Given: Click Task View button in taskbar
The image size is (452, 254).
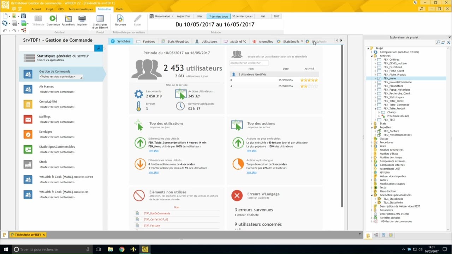Looking at the screenshot, I should tap(98, 249).
